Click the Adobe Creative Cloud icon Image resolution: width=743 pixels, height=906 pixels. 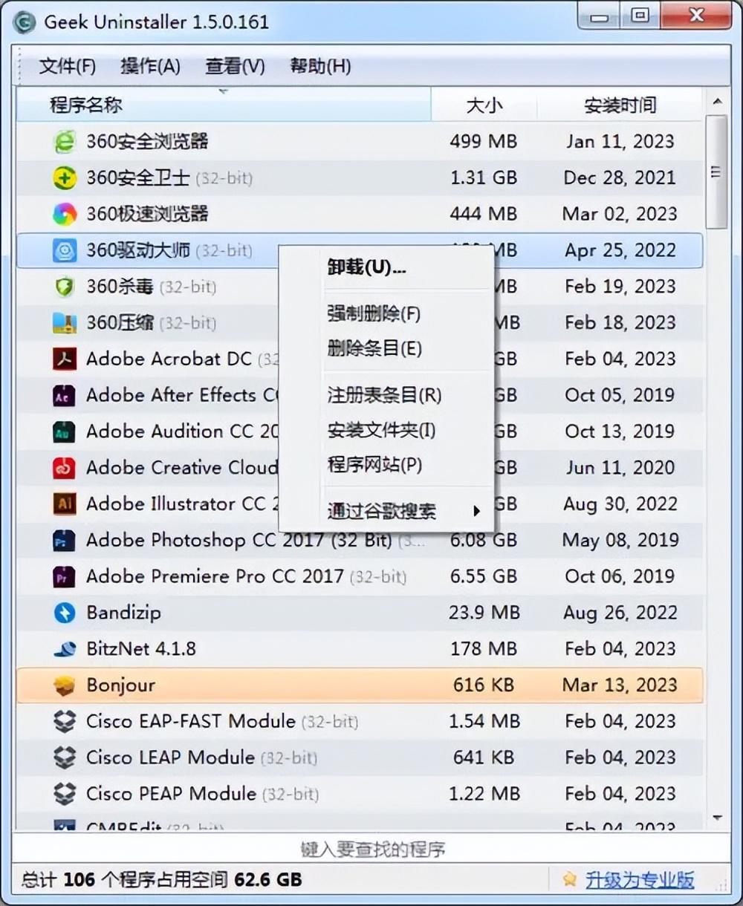pos(65,468)
